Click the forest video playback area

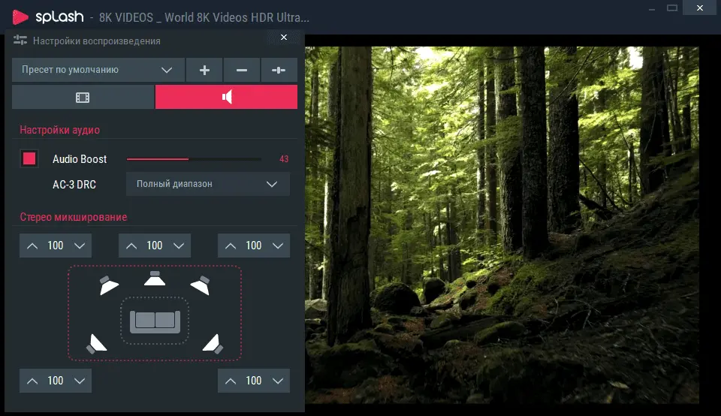[502, 225]
